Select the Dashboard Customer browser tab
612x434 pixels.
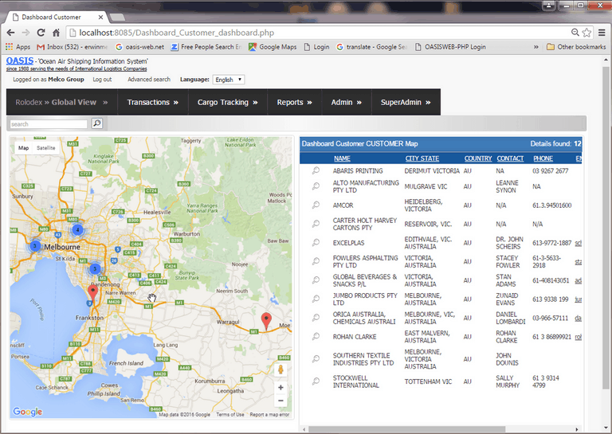[x=57, y=18]
